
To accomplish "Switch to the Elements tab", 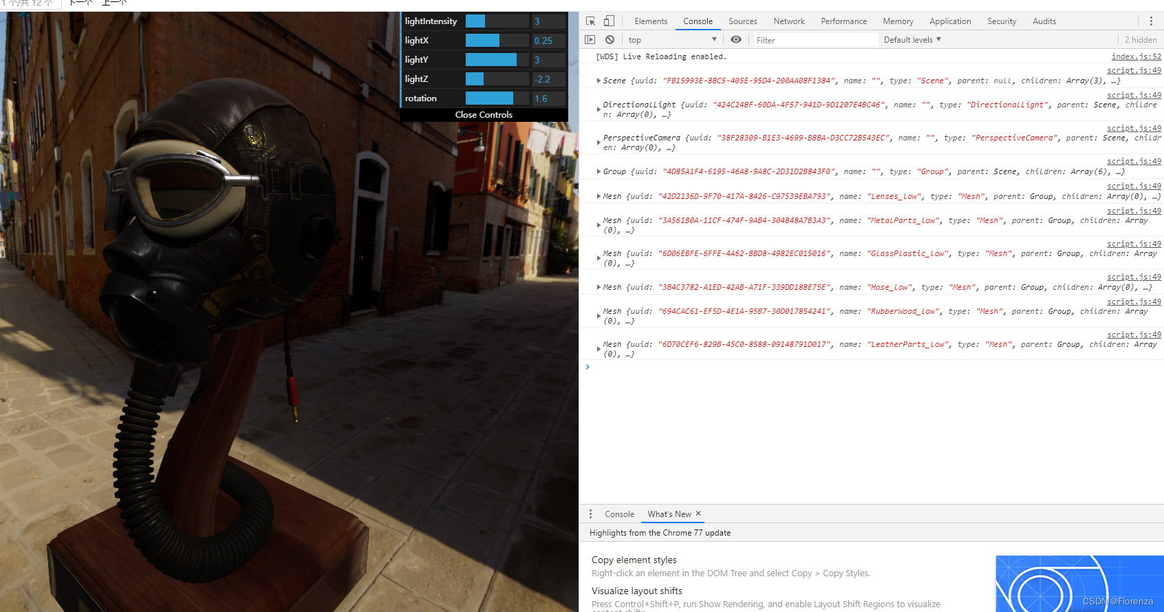I will point(651,21).
